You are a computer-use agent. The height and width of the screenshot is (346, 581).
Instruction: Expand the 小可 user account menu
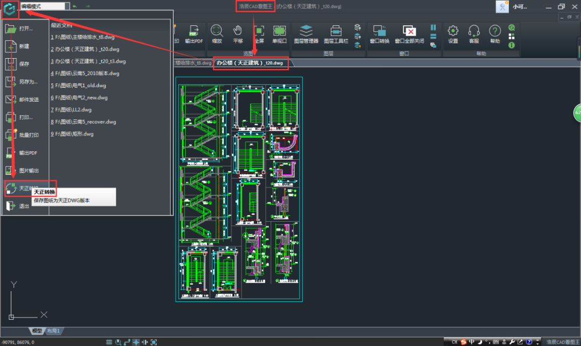point(519,7)
